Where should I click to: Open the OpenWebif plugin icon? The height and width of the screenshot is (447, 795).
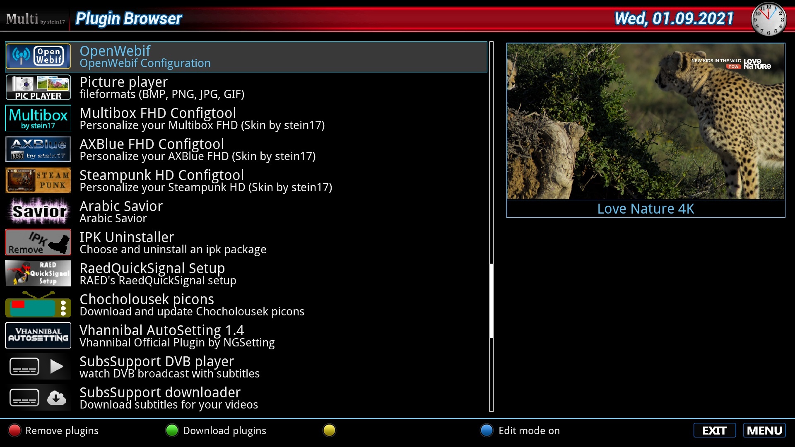tap(38, 56)
